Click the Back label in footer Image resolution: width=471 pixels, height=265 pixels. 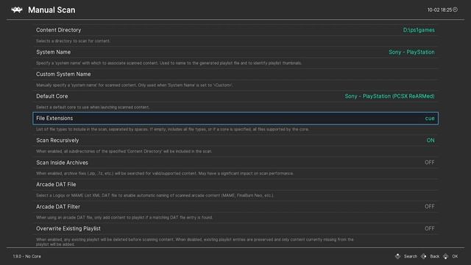(x=434, y=256)
